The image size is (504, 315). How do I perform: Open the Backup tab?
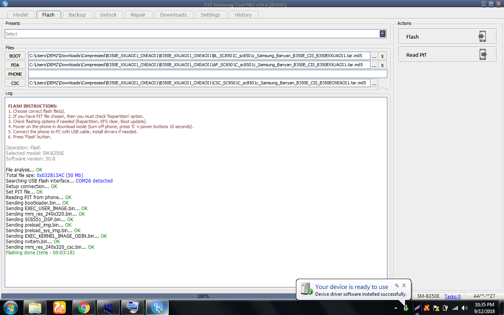pyautogui.click(x=77, y=15)
